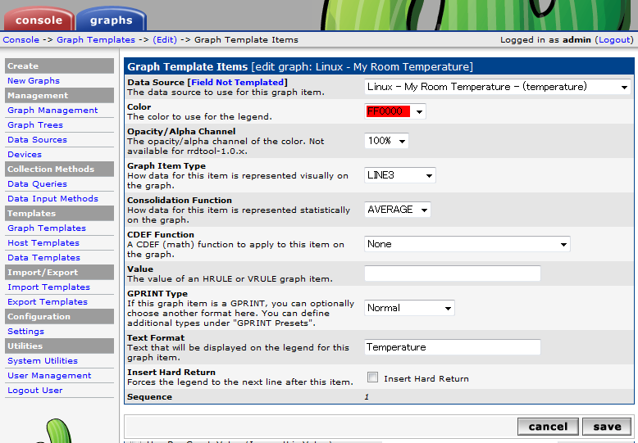Open the FF0000 color dropdown
Screen dimensions: 638x443
395,111
